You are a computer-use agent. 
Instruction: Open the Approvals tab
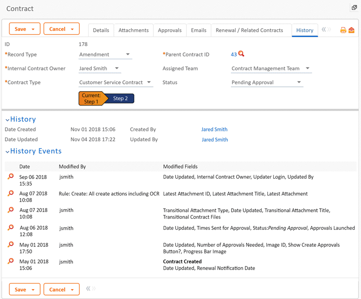tap(170, 30)
